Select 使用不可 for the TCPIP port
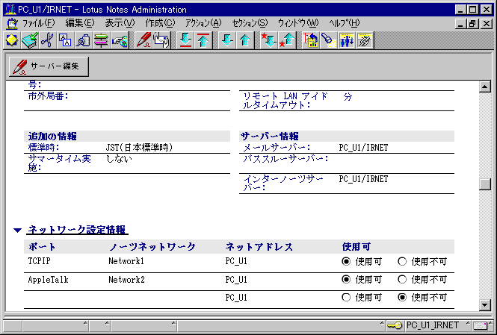The image size is (497, 335). point(402,262)
